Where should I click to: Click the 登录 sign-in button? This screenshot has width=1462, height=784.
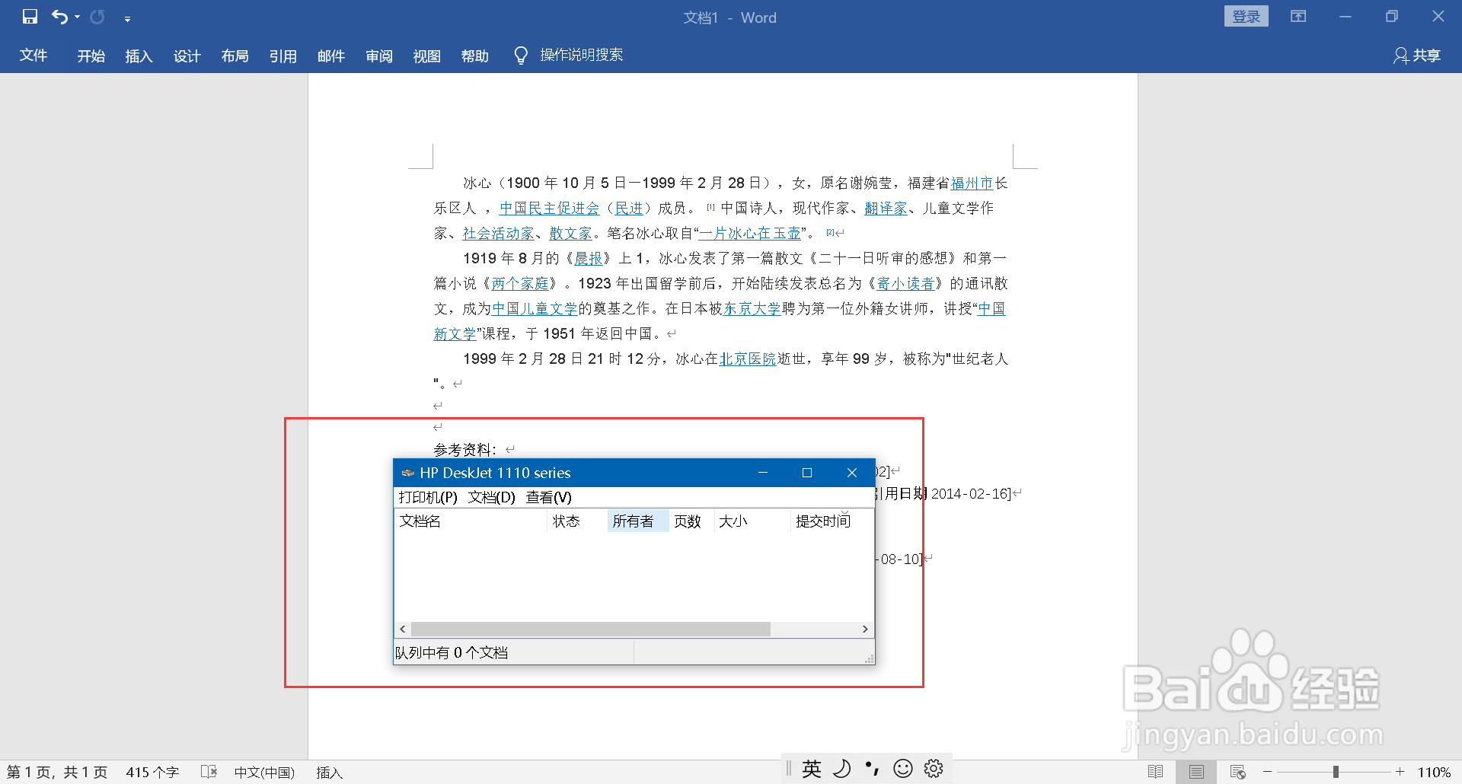[1246, 17]
